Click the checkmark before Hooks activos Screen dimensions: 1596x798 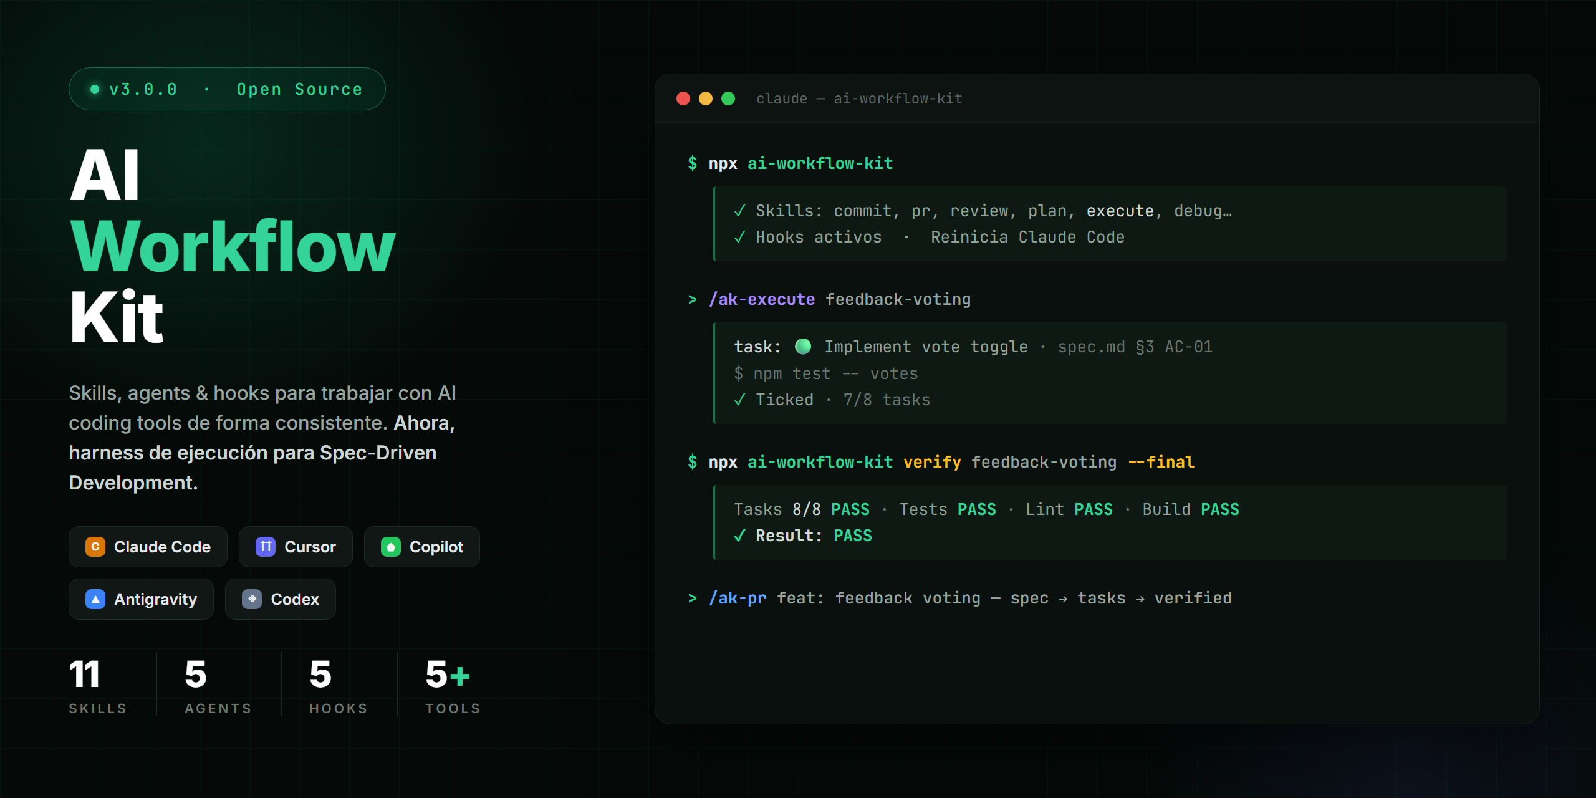739,238
